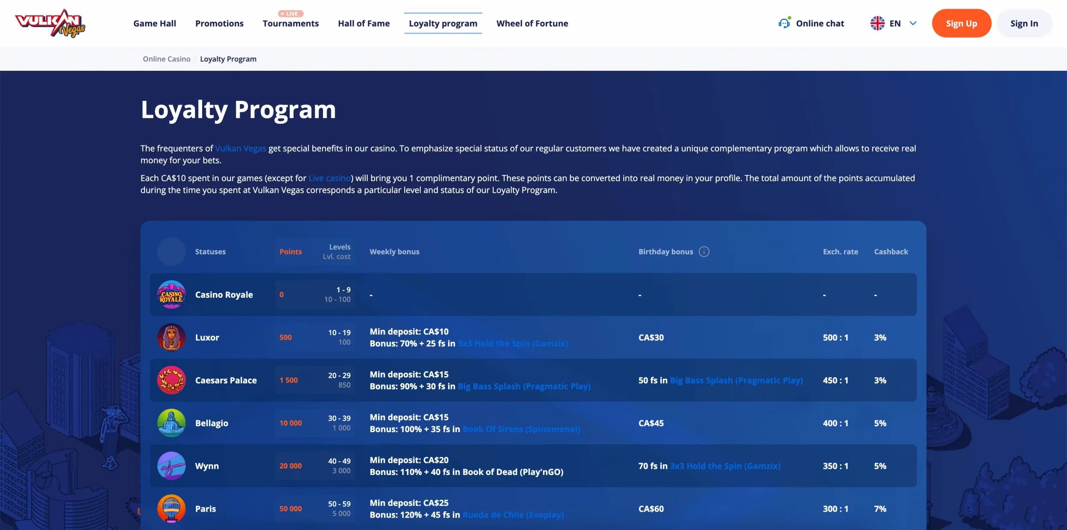Open Online chat link
Screen dimensions: 1067x530
tap(820, 23)
